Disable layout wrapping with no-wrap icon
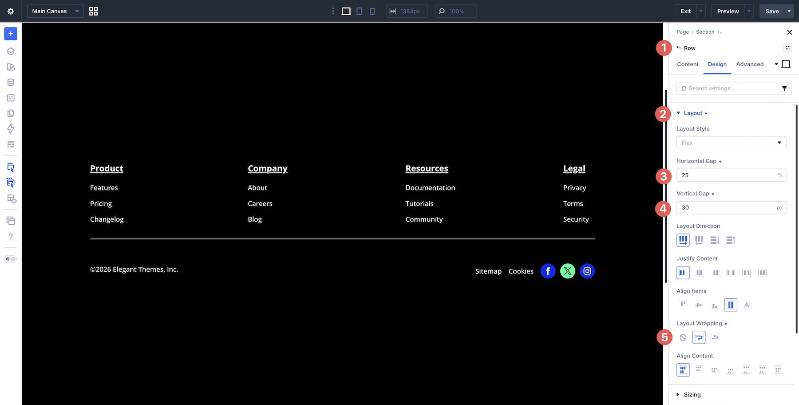The image size is (799, 405). (x=683, y=337)
